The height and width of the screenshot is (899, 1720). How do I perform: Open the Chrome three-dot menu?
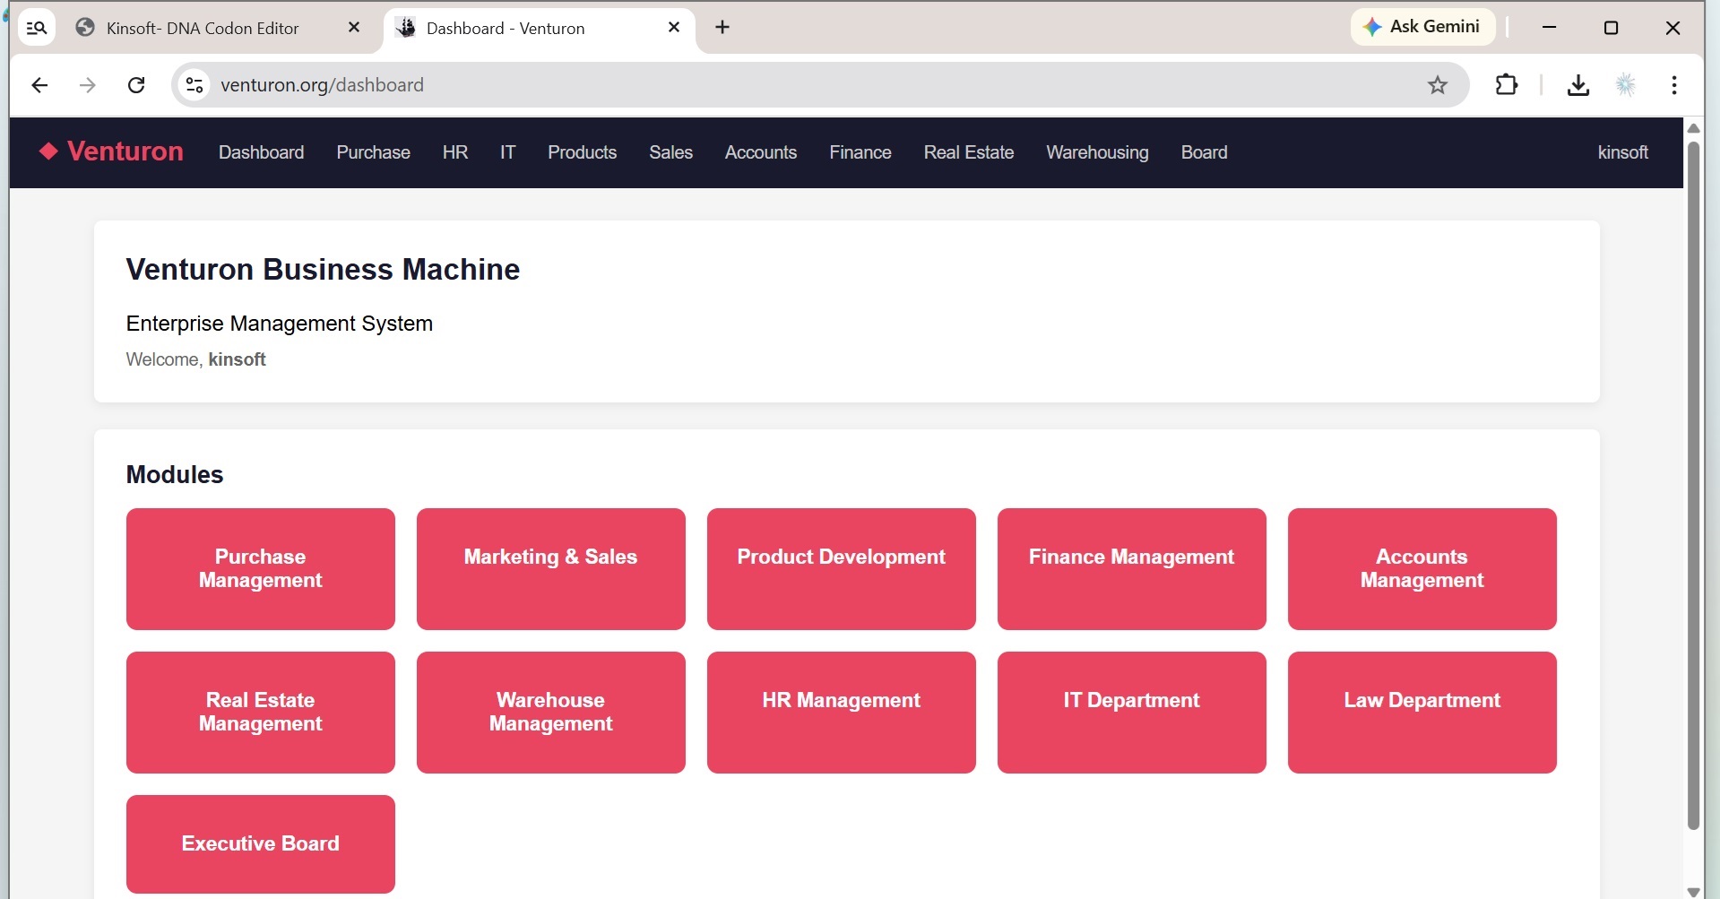[x=1674, y=85]
